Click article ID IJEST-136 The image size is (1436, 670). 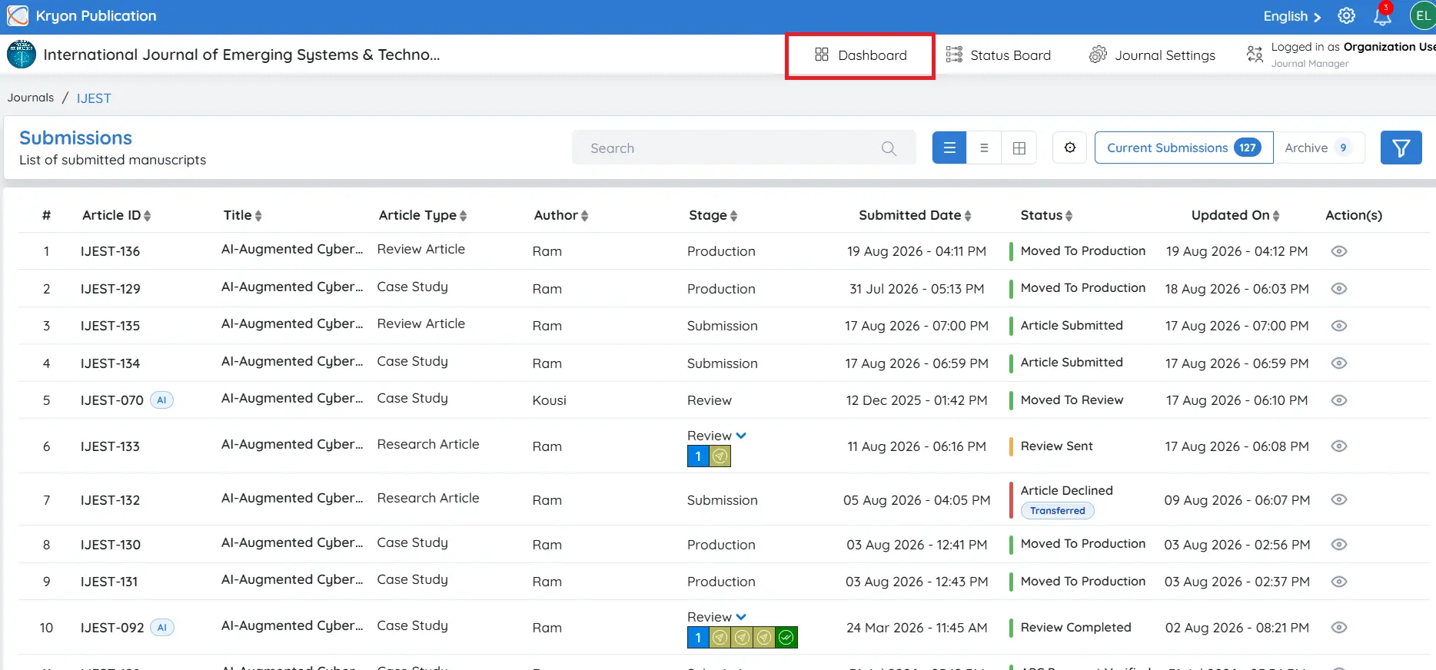coord(110,251)
